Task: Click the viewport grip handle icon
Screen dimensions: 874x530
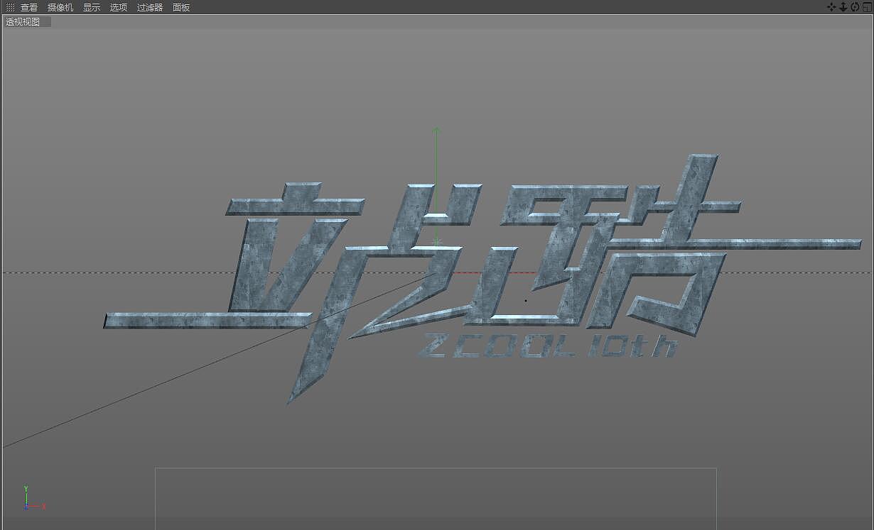Action: point(10,7)
